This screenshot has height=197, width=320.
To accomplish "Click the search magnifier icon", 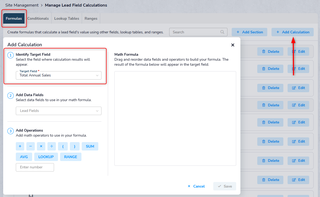I will pyautogui.click(x=222, y=32).
